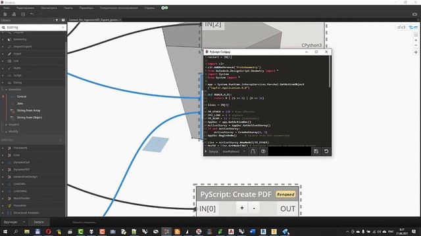Select String from Object node

pos(29,117)
